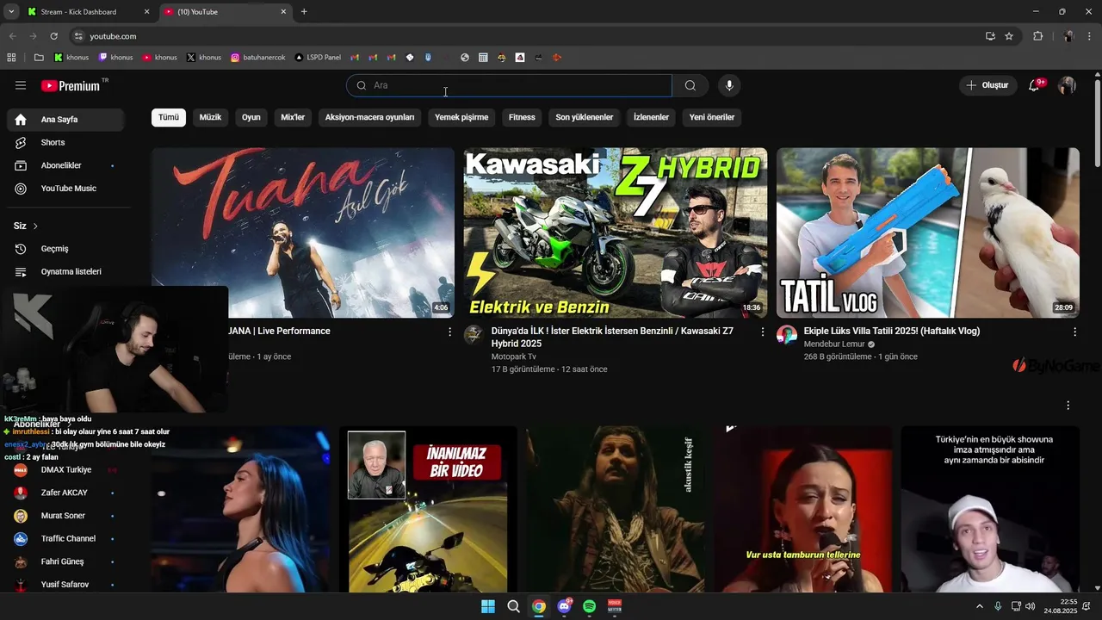Viewport: 1102px width, 620px height.
Task: Select the Tümü filter chip
Action: pos(169,117)
